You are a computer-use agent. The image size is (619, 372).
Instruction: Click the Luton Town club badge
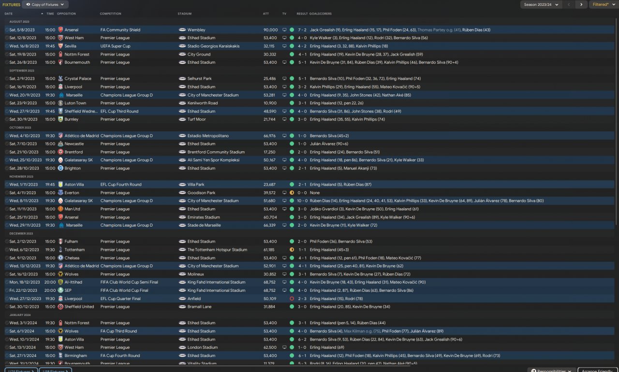point(60,103)
